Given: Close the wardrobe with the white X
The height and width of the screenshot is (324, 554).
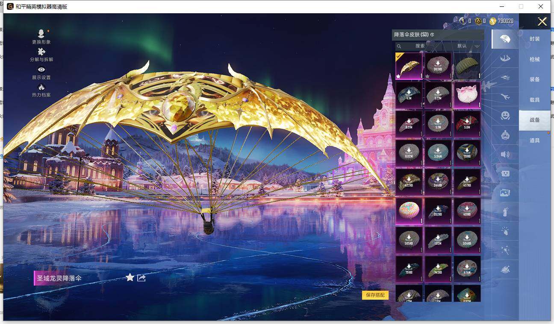Looking at the screenshot, I should [x=542, y=22].
